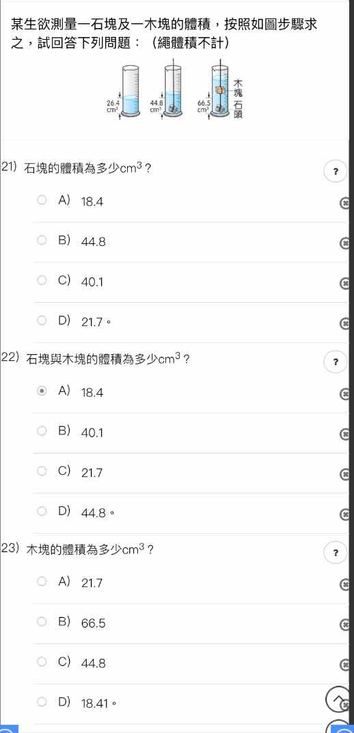
Task: Open the help icon for question 22
Action: 336,362
